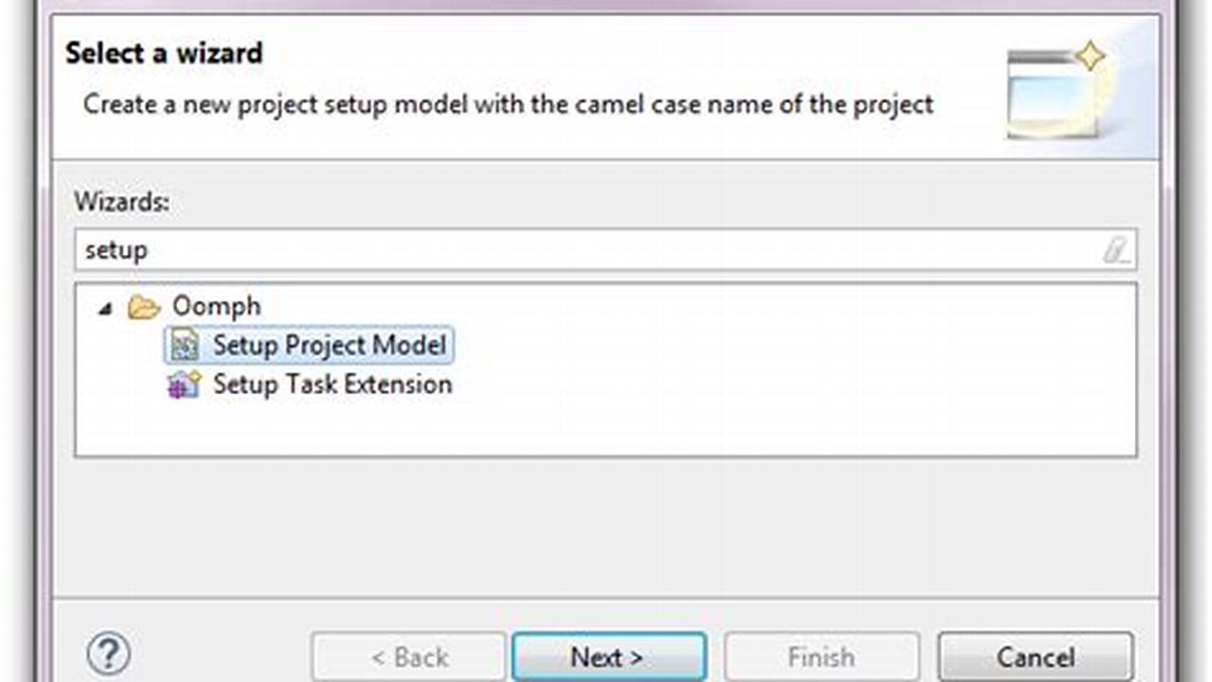Open the help question mark icon
The image size is (1212, 682).
(x=108, y=654)
